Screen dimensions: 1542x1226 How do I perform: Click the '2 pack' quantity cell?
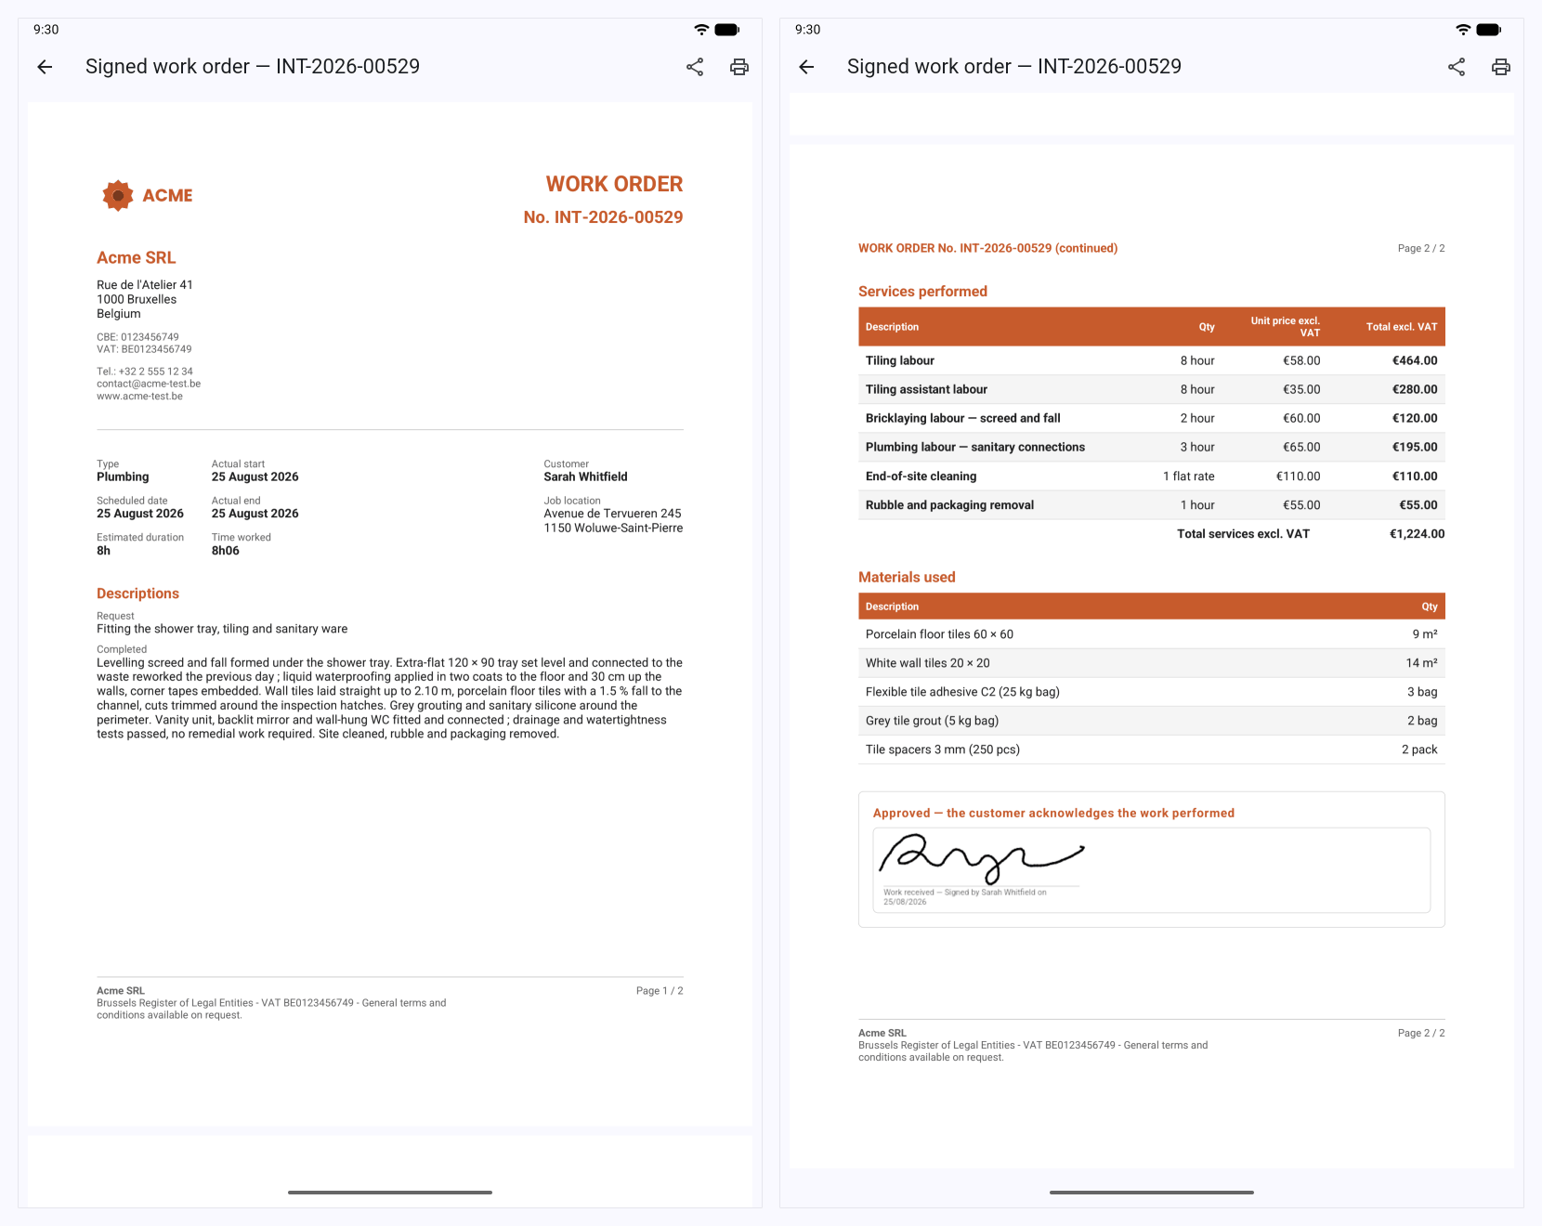click(x=1419, y=750)
